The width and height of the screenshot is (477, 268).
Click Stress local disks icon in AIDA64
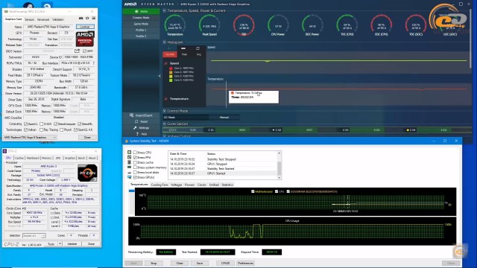tap(130, 172)
